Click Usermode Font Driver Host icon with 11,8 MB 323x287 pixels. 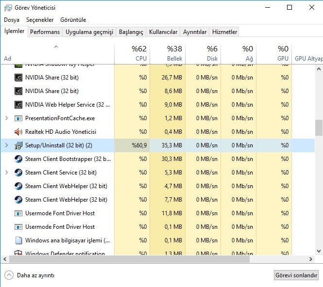[x=18, y=213]
